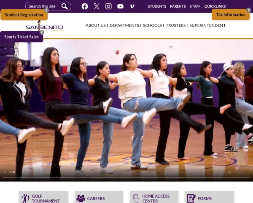Collapse the Tax Information tab arrow
Image resolution: width=253 pixels, height=203 pixels.
click(213, 10)
